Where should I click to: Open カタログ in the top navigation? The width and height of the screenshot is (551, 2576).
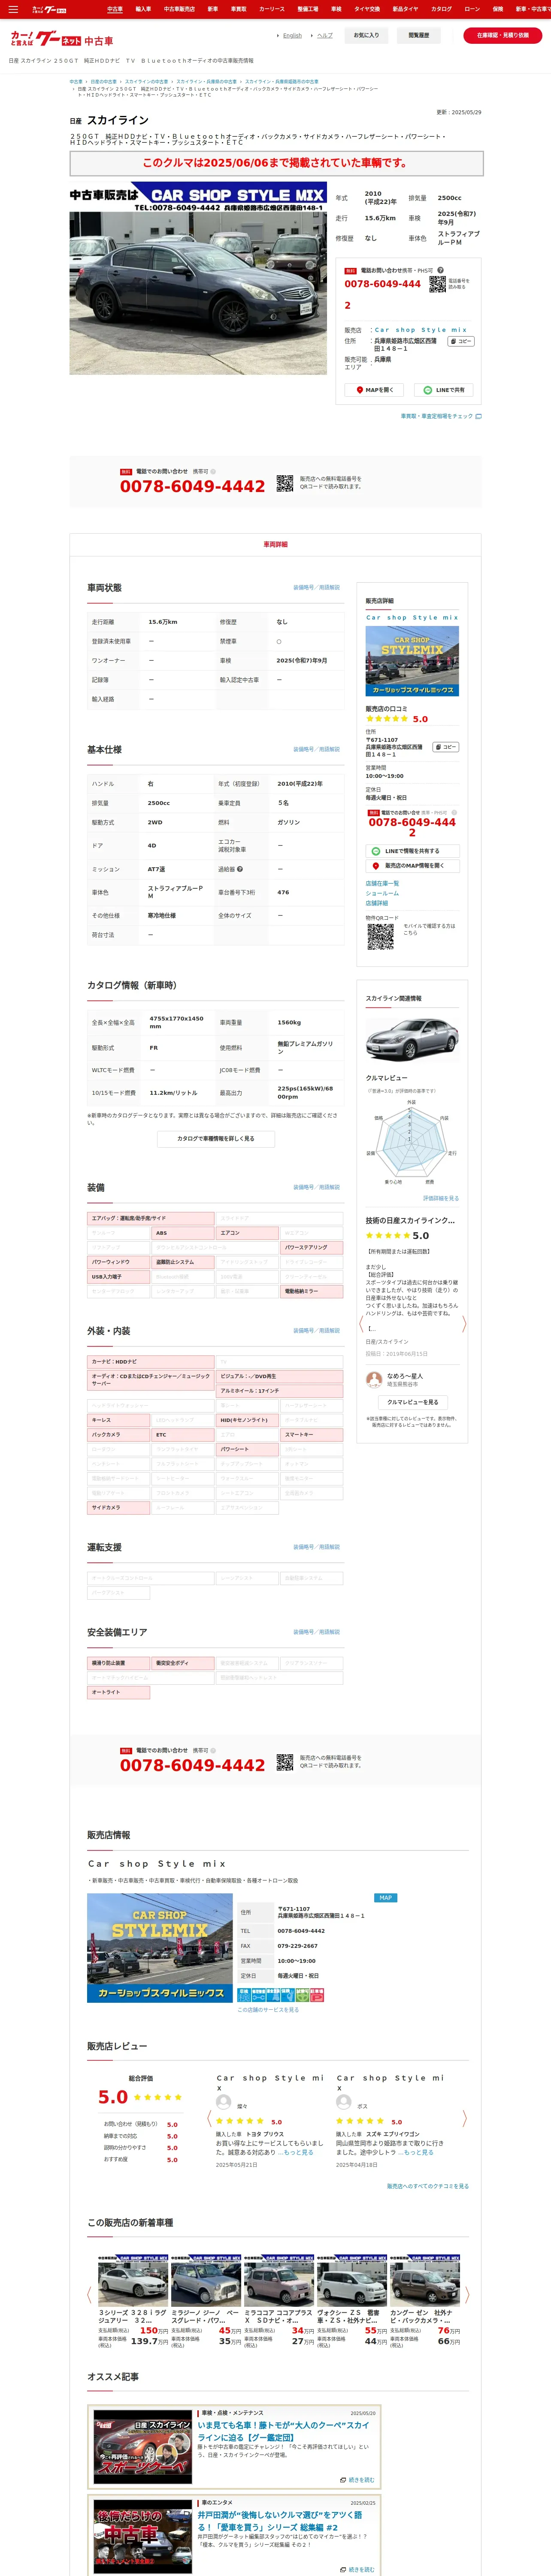(x=441, y=9)
